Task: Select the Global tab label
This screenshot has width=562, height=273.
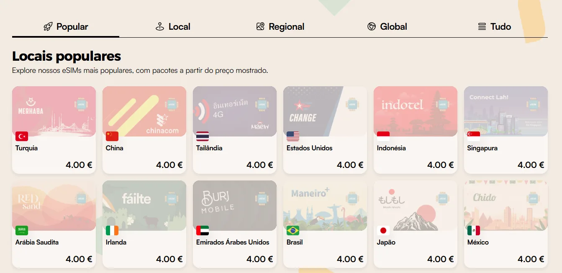Action: tap(393, 27)
